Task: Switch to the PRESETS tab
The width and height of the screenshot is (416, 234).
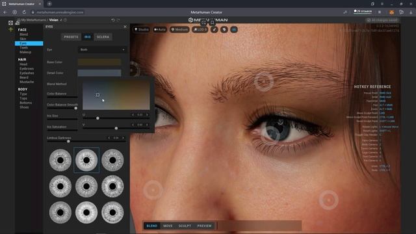Action: coord(71,37)
